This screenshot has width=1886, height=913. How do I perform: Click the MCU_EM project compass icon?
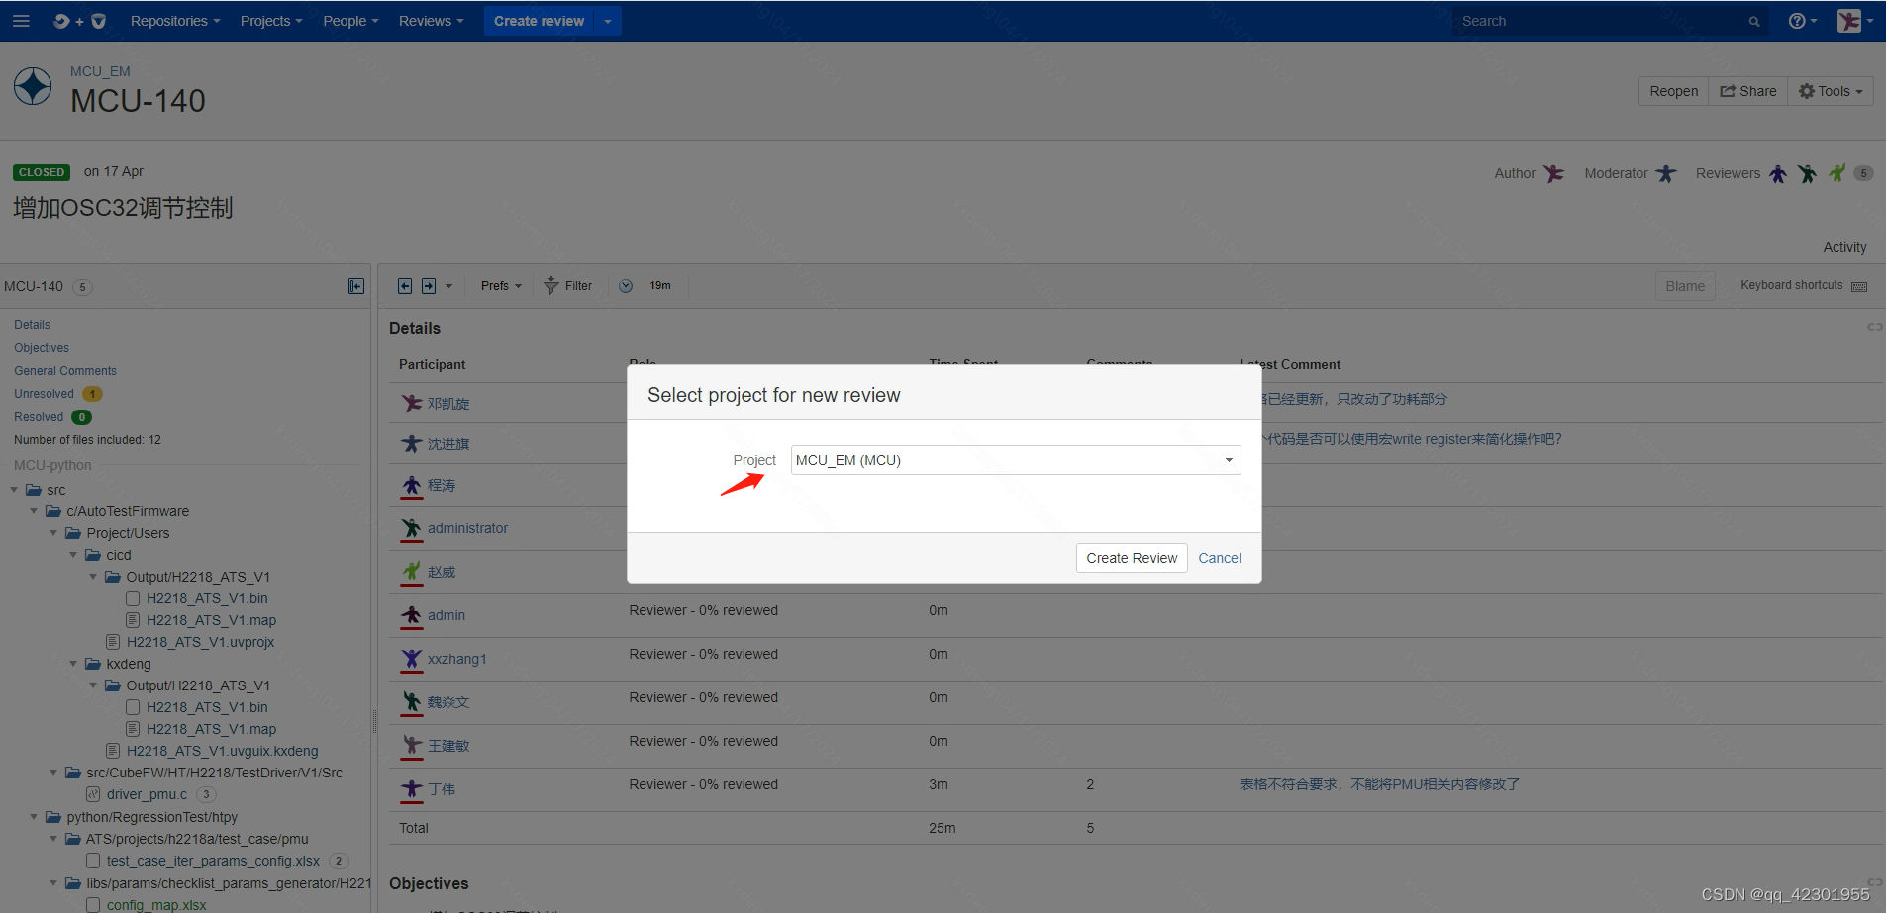point(33,86)
